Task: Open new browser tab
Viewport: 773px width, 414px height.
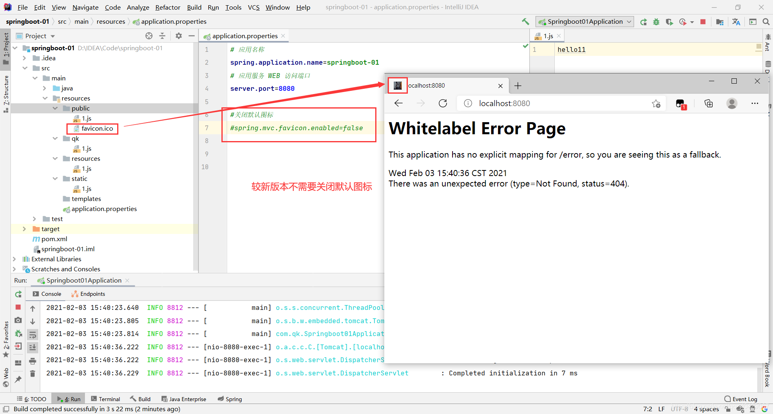Action: pos(518,86)
